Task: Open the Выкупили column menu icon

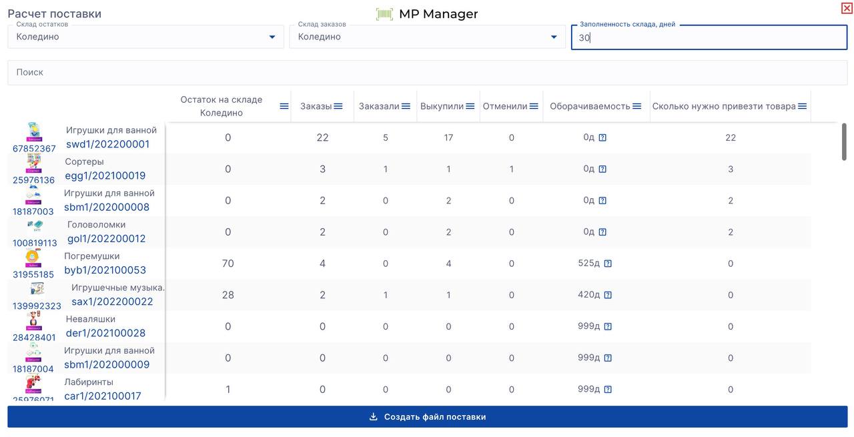Action: click(470, 106)
